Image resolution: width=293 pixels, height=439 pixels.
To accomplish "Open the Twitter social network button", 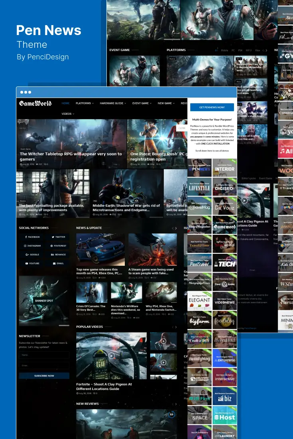I will click(x=58, y=237).
